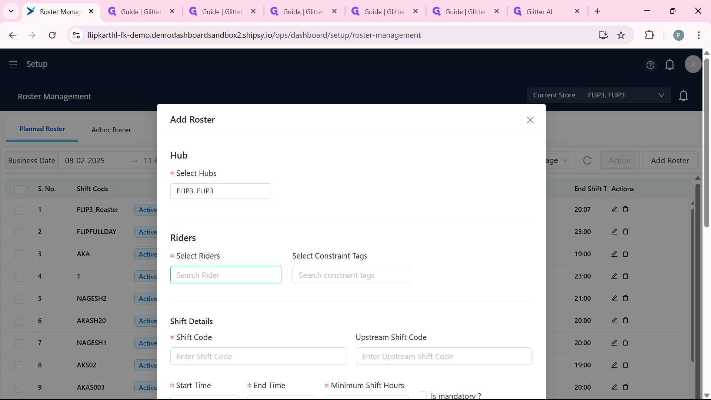Switch to the Adhoc Roster tab
This screenshot has width=711, height=400.
[x=111, y=130]
